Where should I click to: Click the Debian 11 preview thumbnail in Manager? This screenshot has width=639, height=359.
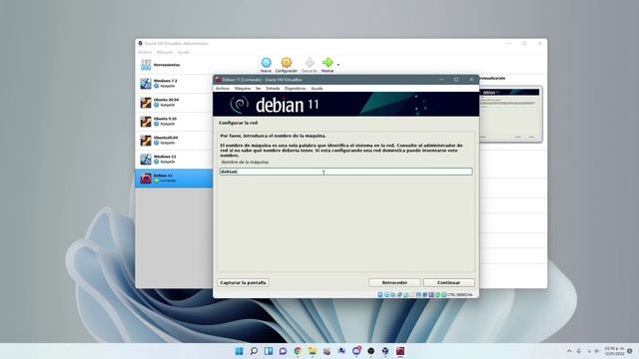[x=510, y=114]
